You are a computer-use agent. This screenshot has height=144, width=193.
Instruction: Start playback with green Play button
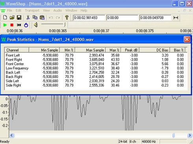tap(5, 25)
